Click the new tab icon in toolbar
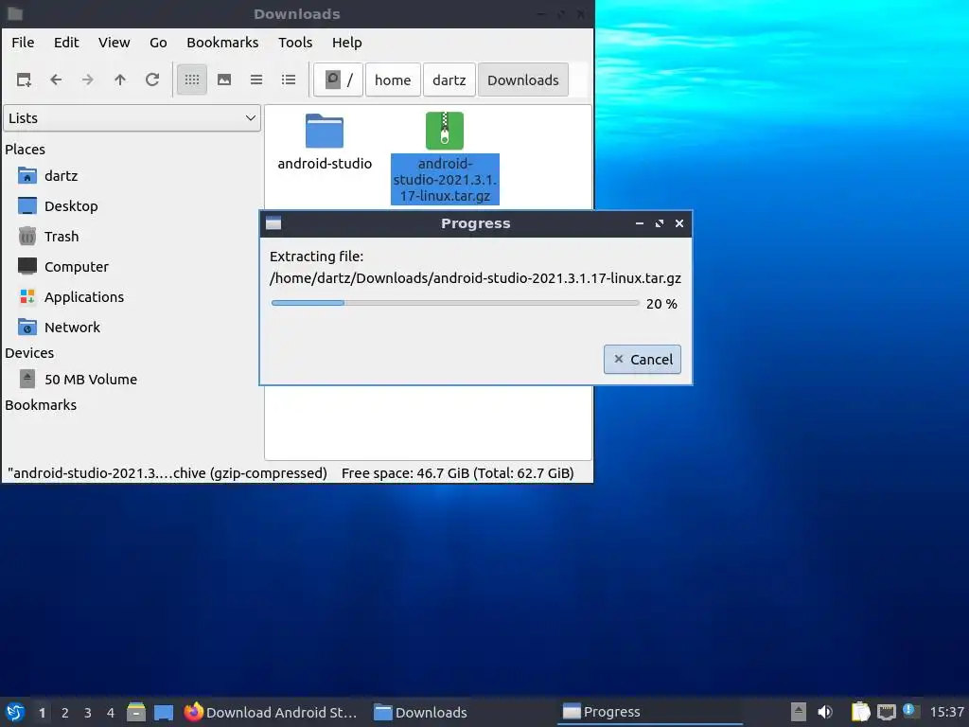Viewport: 969px width, 727px height. [x=24, y=80]
